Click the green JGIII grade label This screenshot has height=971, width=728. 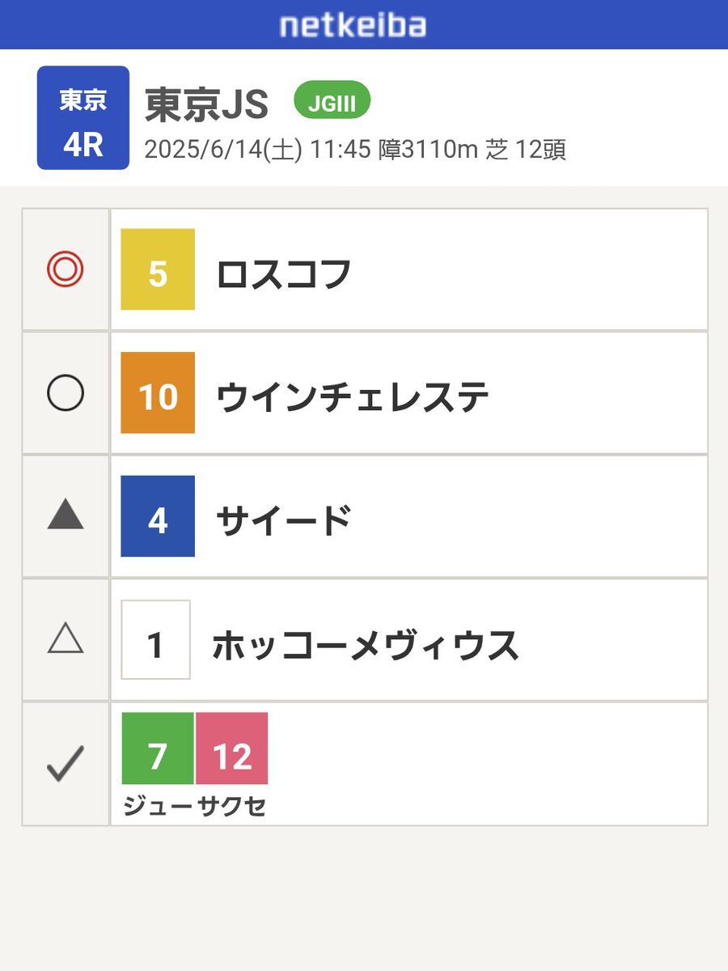[x=332, y=101]
